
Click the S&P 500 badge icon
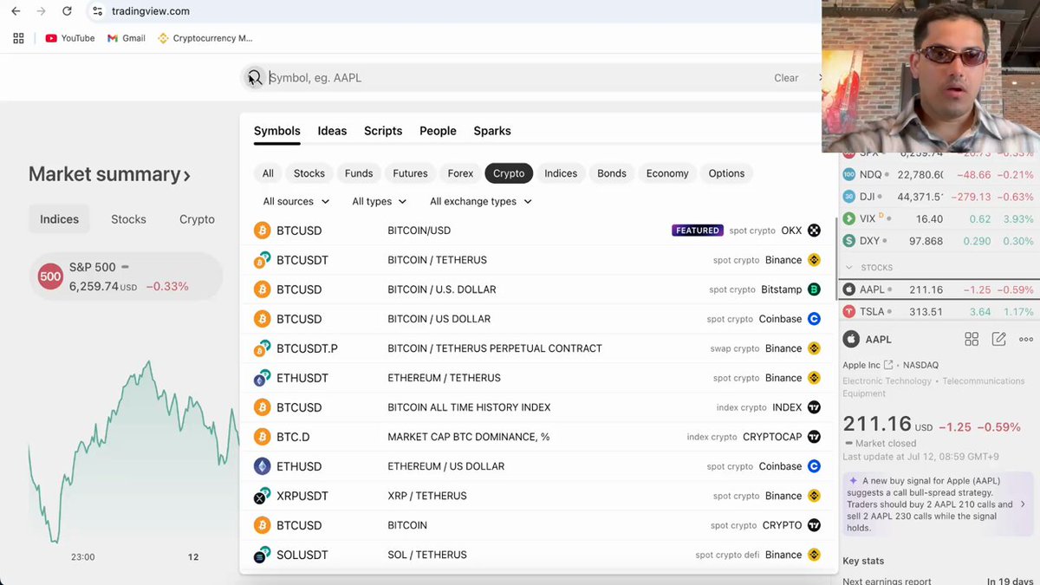tap(50, 276)
